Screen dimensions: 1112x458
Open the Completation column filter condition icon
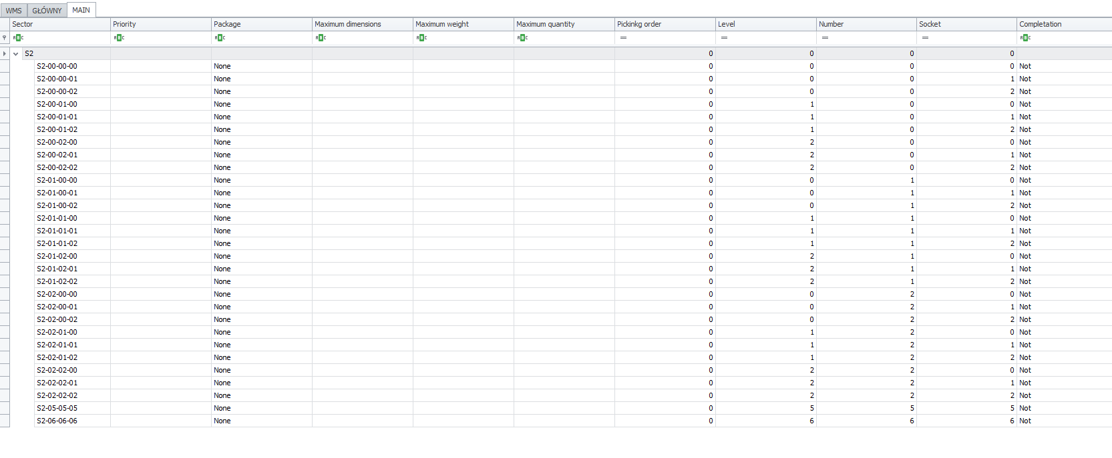[1025, 38]
